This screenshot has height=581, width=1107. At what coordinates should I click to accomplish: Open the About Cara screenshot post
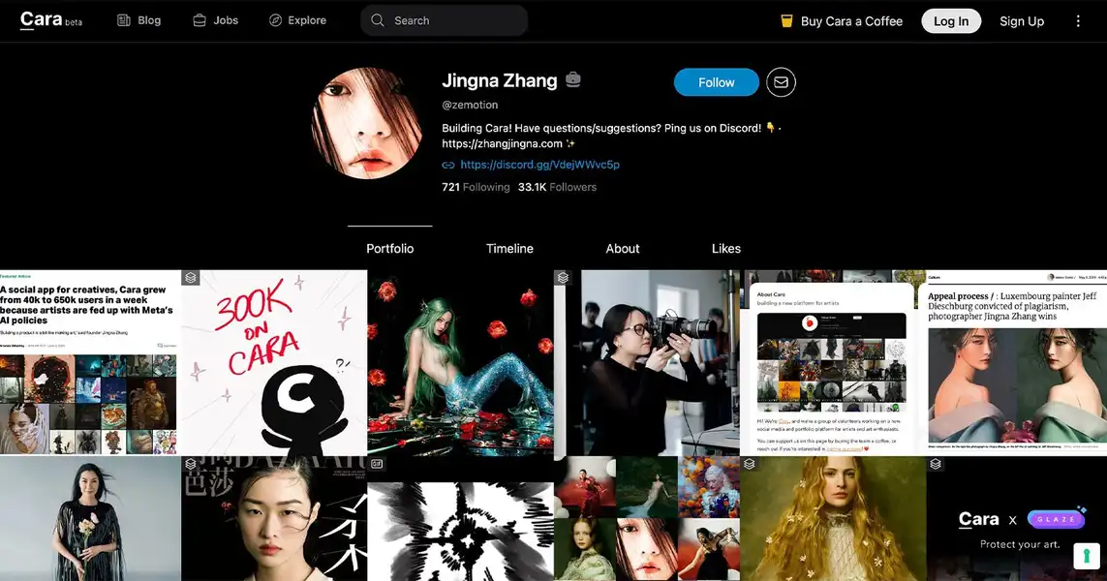point(832,362)
